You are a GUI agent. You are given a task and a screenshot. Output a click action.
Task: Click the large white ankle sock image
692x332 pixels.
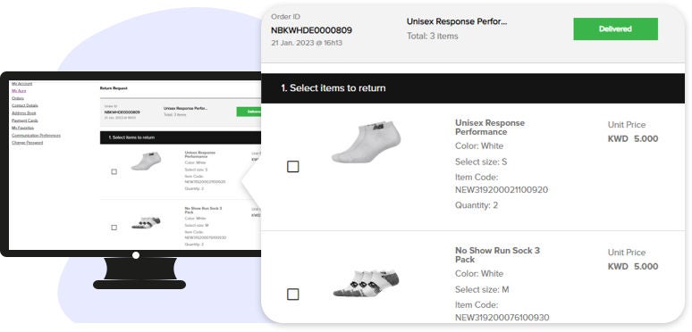[x=367, y=142]
